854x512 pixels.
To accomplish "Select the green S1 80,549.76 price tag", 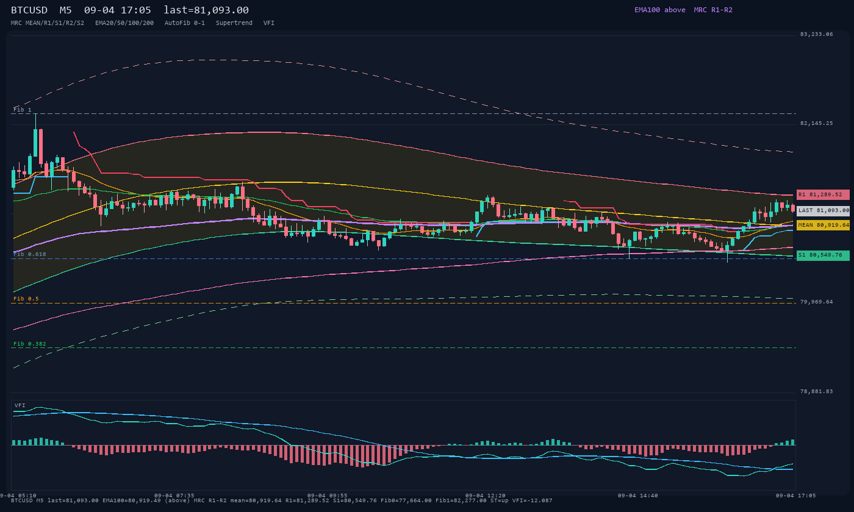I will click(823, 255).
